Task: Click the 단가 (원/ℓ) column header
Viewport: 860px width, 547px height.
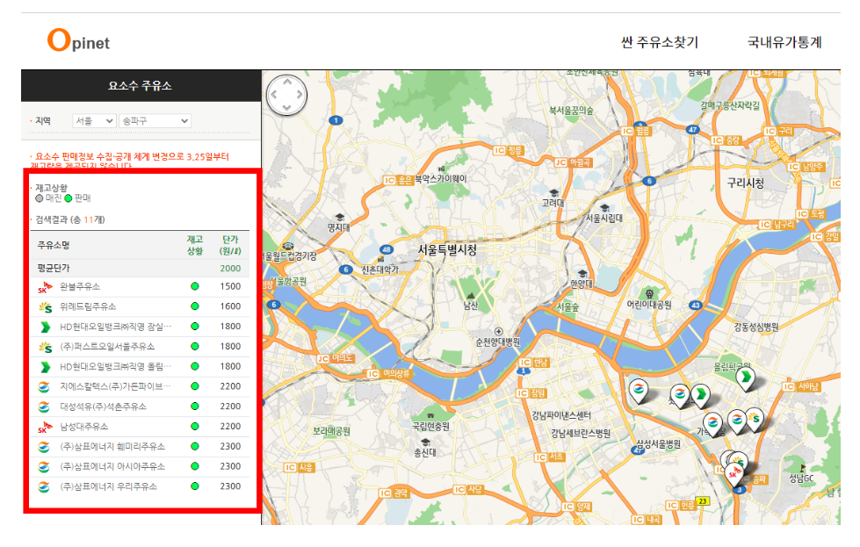Action: [230, 245]
